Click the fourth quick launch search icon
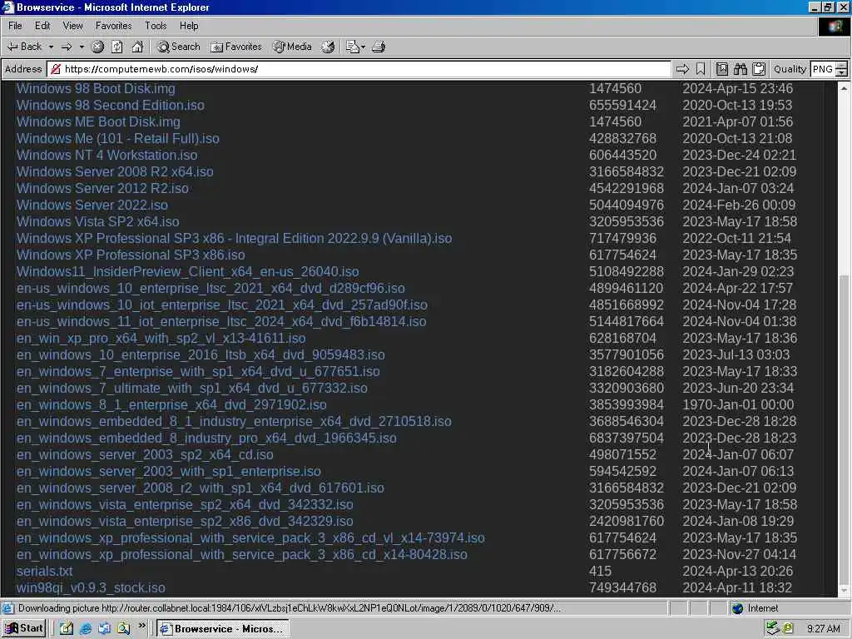852x639 pixels. pyautogui.click(x=124, y=629)
